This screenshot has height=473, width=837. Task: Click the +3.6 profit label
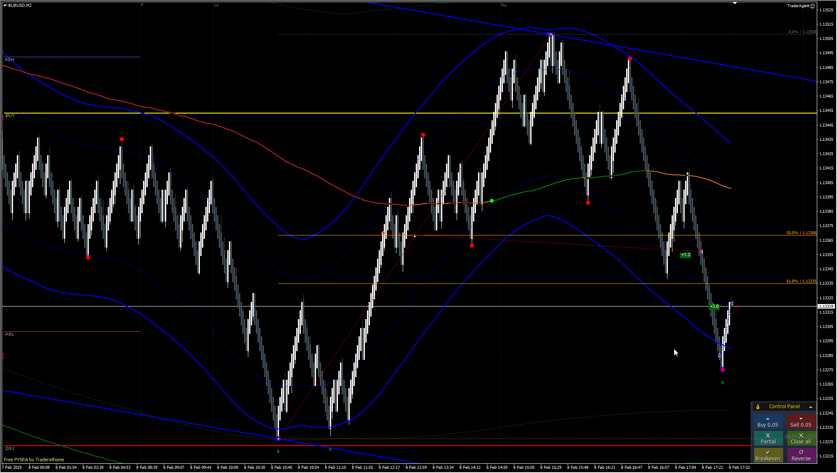click(x=714, y=307)
